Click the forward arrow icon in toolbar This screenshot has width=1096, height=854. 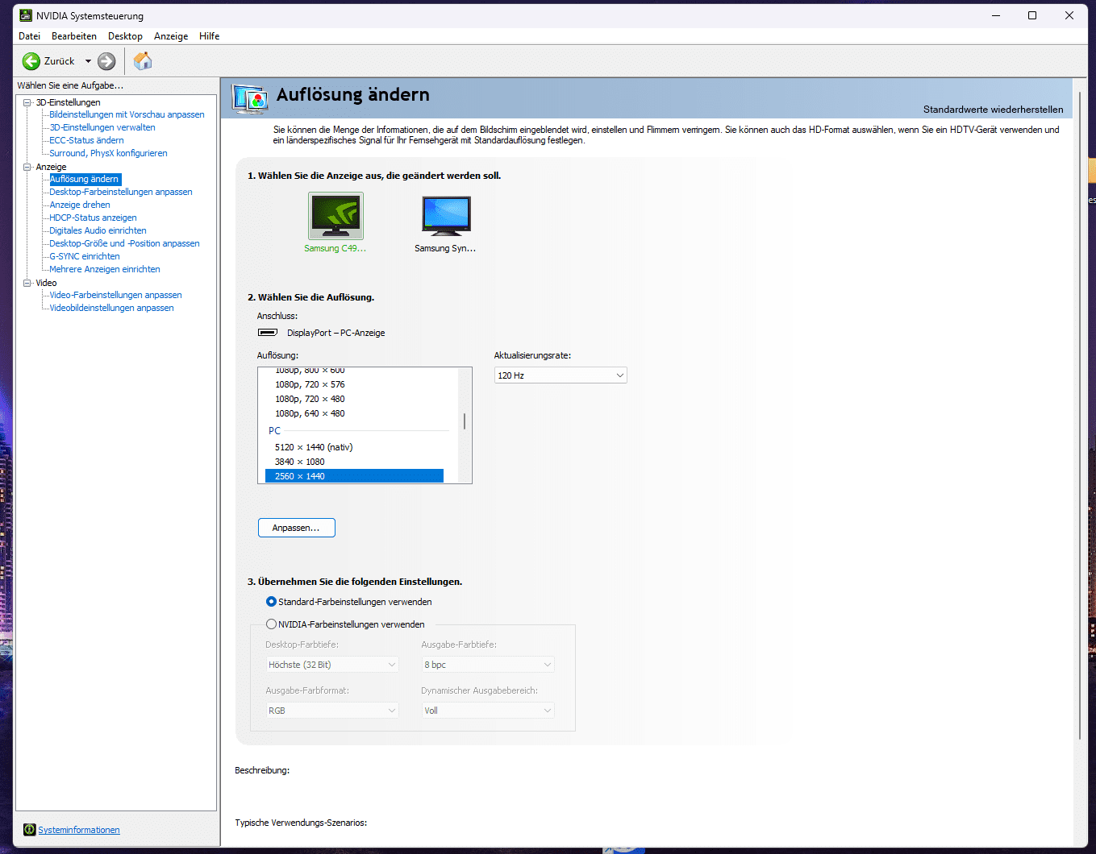point(106,61)
